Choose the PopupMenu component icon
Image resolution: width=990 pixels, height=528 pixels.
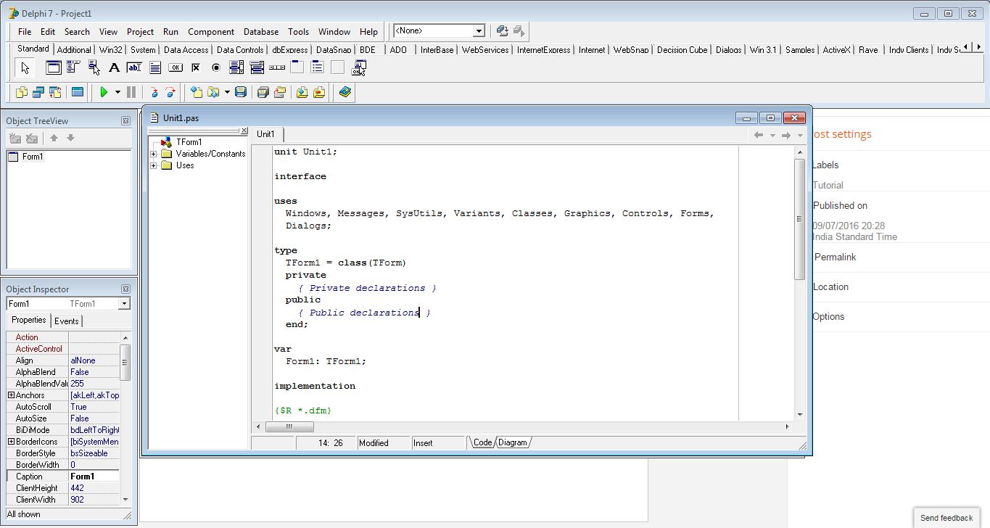[94, 67]
